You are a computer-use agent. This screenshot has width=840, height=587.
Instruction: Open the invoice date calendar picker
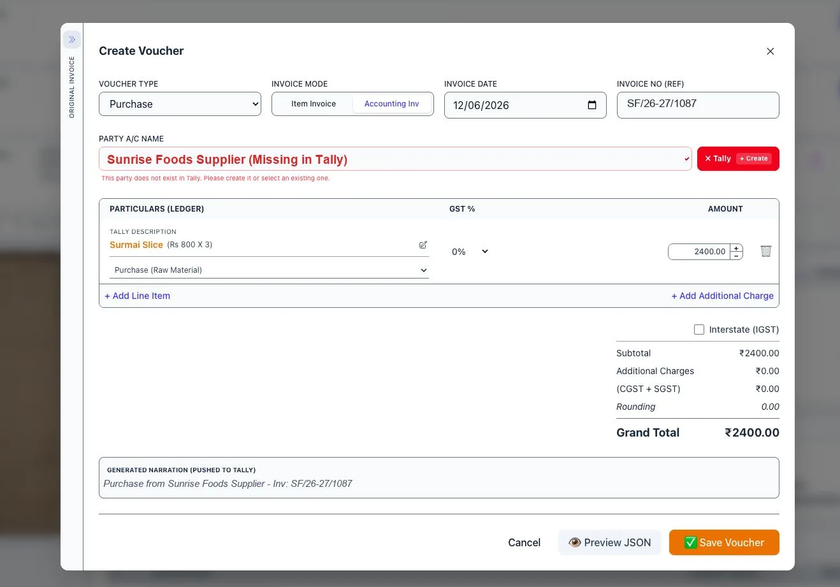pos(592,105)
